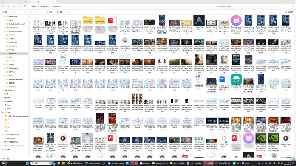Select the Seedance 2.0 Word docx file

click(224, 79)
